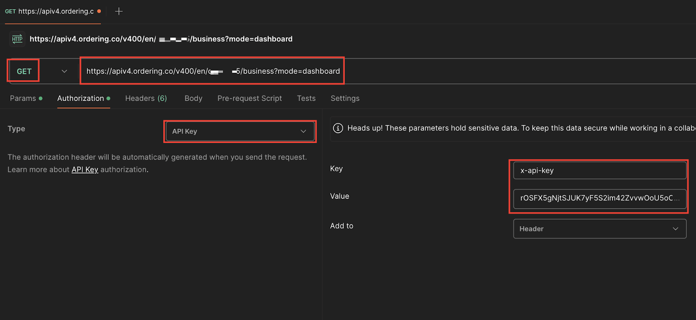Open the API Key type dropdown
The width and height of the screenshot is (696, 320).
tap(240, 131)
